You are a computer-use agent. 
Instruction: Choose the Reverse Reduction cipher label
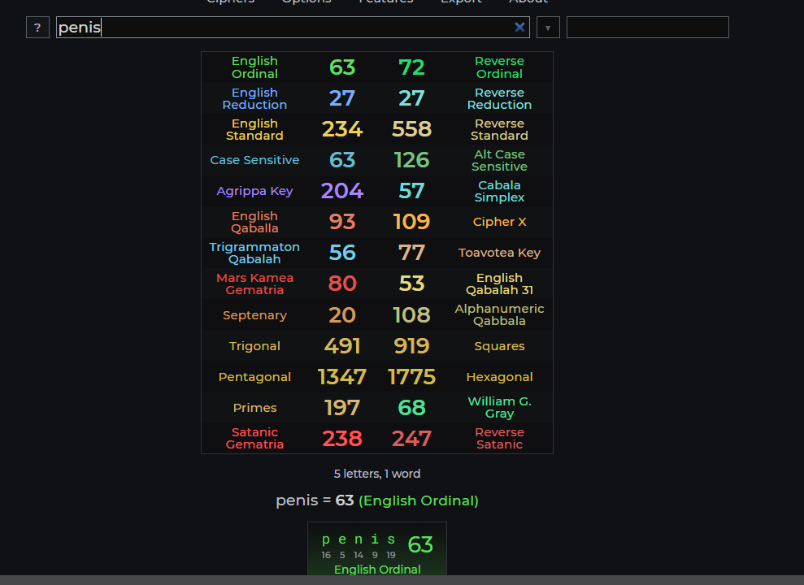point(499,98)
